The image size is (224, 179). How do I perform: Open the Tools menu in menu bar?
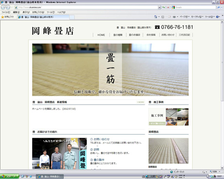(x=51, y=12)
